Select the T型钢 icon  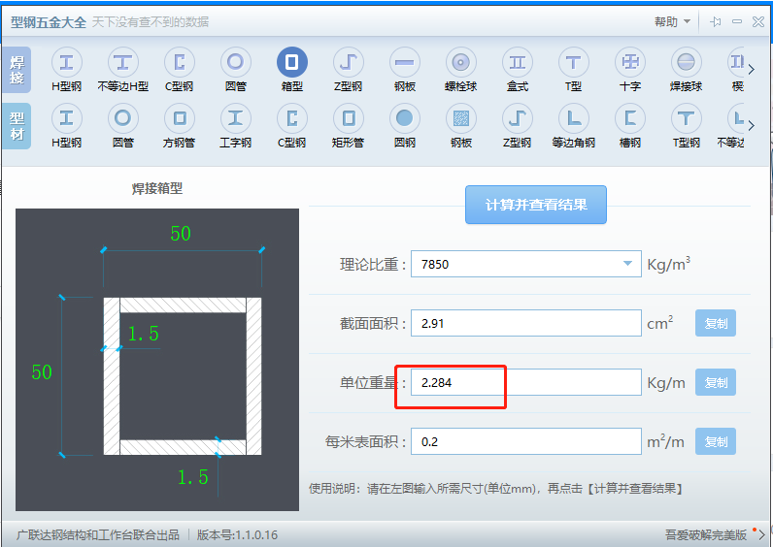(687, 118)
